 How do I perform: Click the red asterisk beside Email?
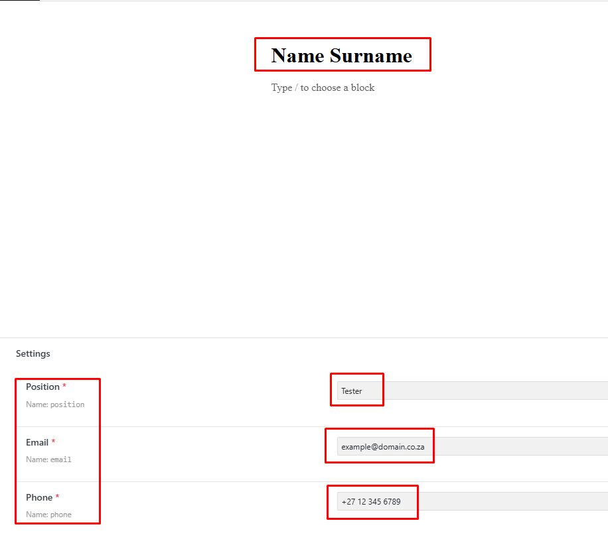[x=54, y=442]
